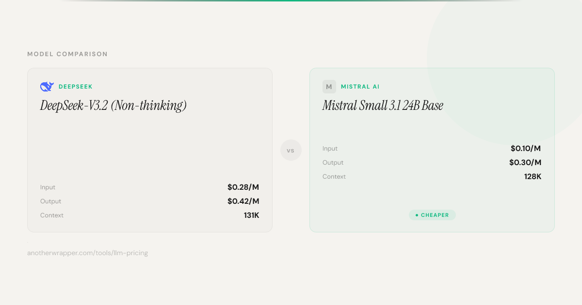Click the Mistral AI 'M' logo icon
The image size is (582, 305).
(x=329, y=87)
